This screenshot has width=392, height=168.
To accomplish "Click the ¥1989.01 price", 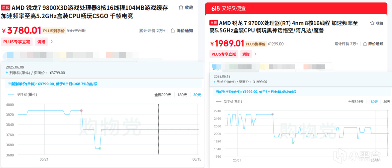I will (x=227, y=44).
